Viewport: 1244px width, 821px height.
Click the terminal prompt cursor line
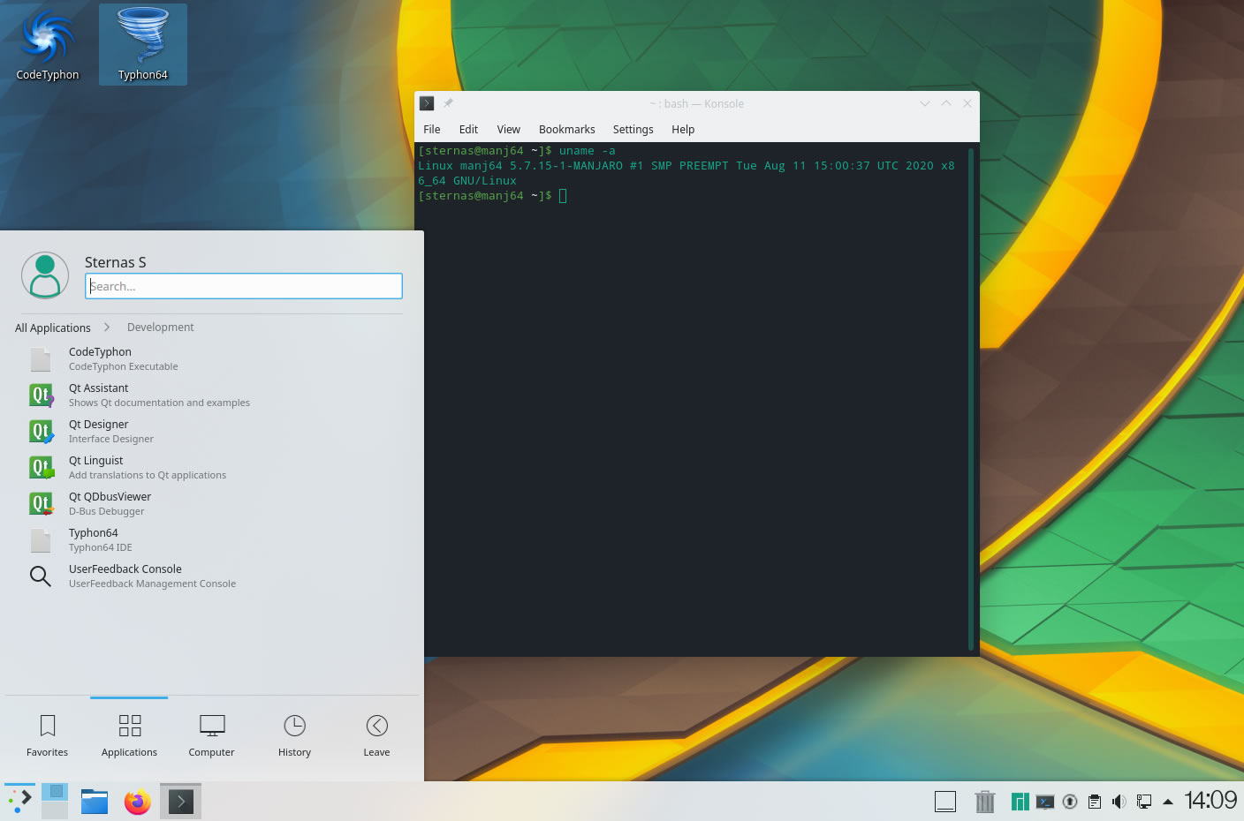pos(492,196)
